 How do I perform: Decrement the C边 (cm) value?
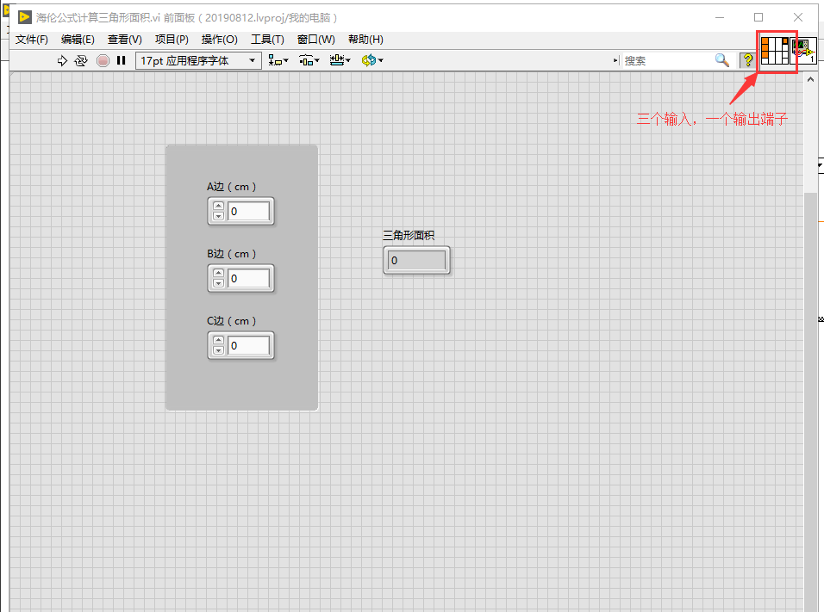(219, 350)
